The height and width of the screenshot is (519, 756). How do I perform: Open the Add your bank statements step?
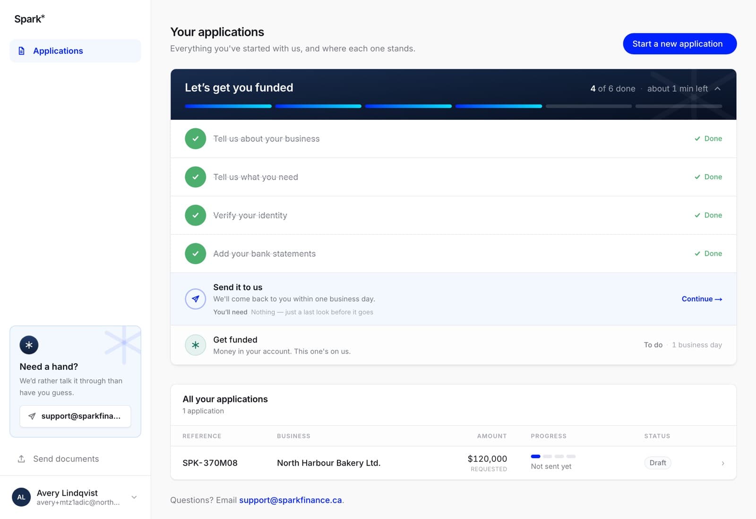point(453,253)
